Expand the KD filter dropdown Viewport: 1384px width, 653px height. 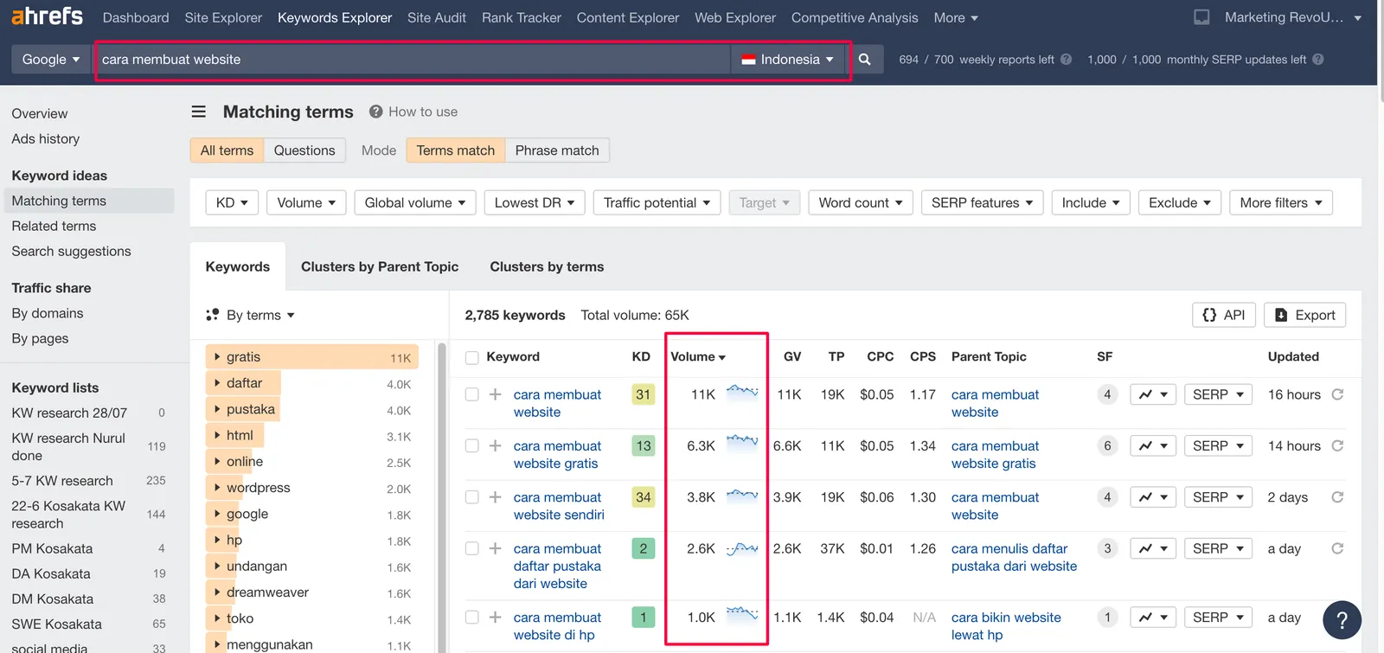[x=232, y=202]
